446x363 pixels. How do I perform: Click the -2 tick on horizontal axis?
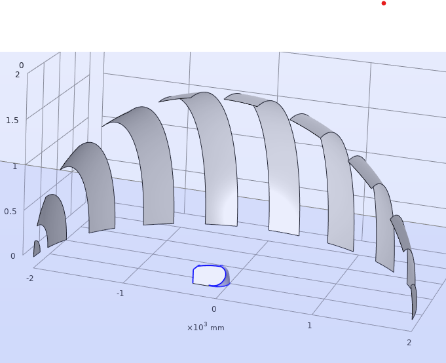(29, 278)
